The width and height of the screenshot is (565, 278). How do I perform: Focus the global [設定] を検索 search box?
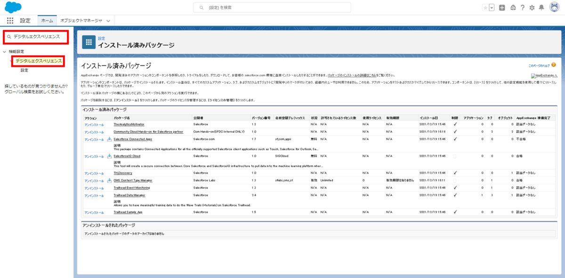pyautogui.click(x=272, y=8)
